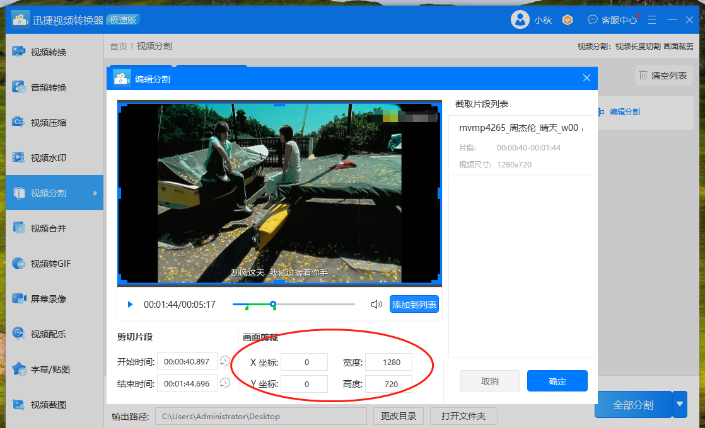The height and width of the screenshot is (428, 705).
Task: Click the top-edge crop handle on preview
Action: pyautogui.click(x=279, y=104)
